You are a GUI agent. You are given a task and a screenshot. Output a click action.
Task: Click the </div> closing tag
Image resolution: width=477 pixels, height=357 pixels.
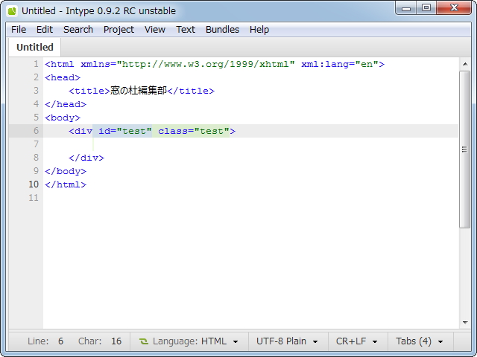point(86,158)
